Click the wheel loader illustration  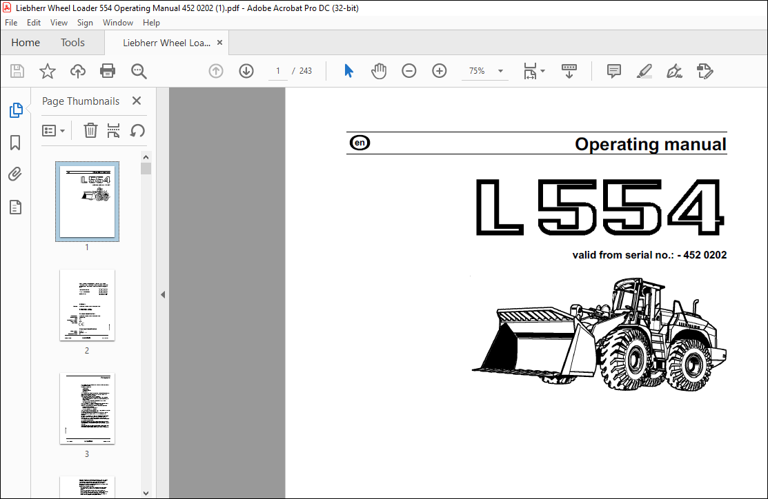click(599, 334)
